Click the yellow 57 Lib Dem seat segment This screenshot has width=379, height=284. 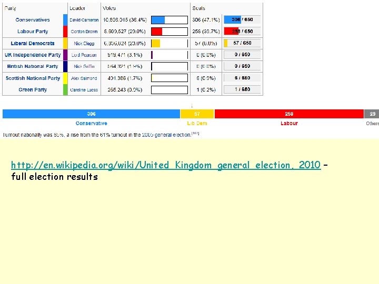click(197, 114)
